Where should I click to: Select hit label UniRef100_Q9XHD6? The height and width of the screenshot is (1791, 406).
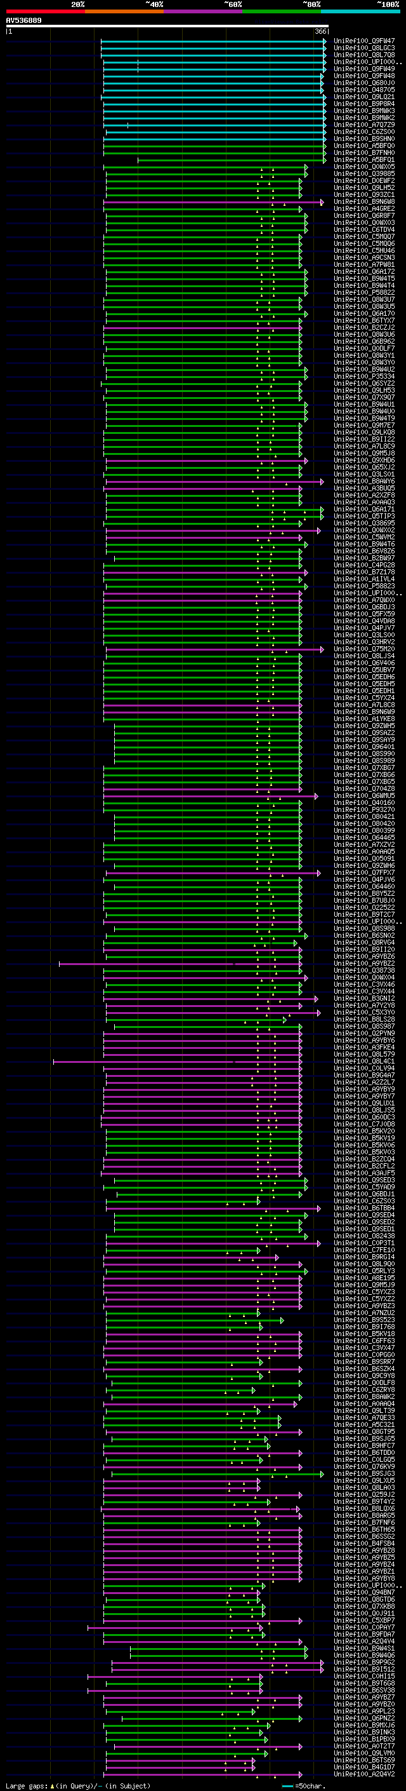pos(364,461)
